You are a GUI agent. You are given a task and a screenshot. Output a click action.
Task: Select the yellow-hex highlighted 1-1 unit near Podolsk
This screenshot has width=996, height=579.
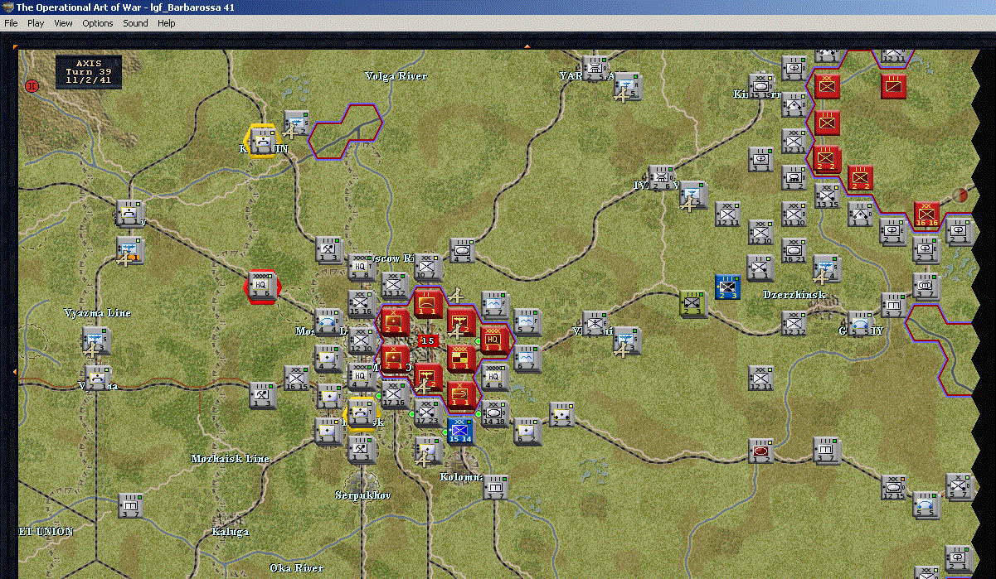(361, 413)
